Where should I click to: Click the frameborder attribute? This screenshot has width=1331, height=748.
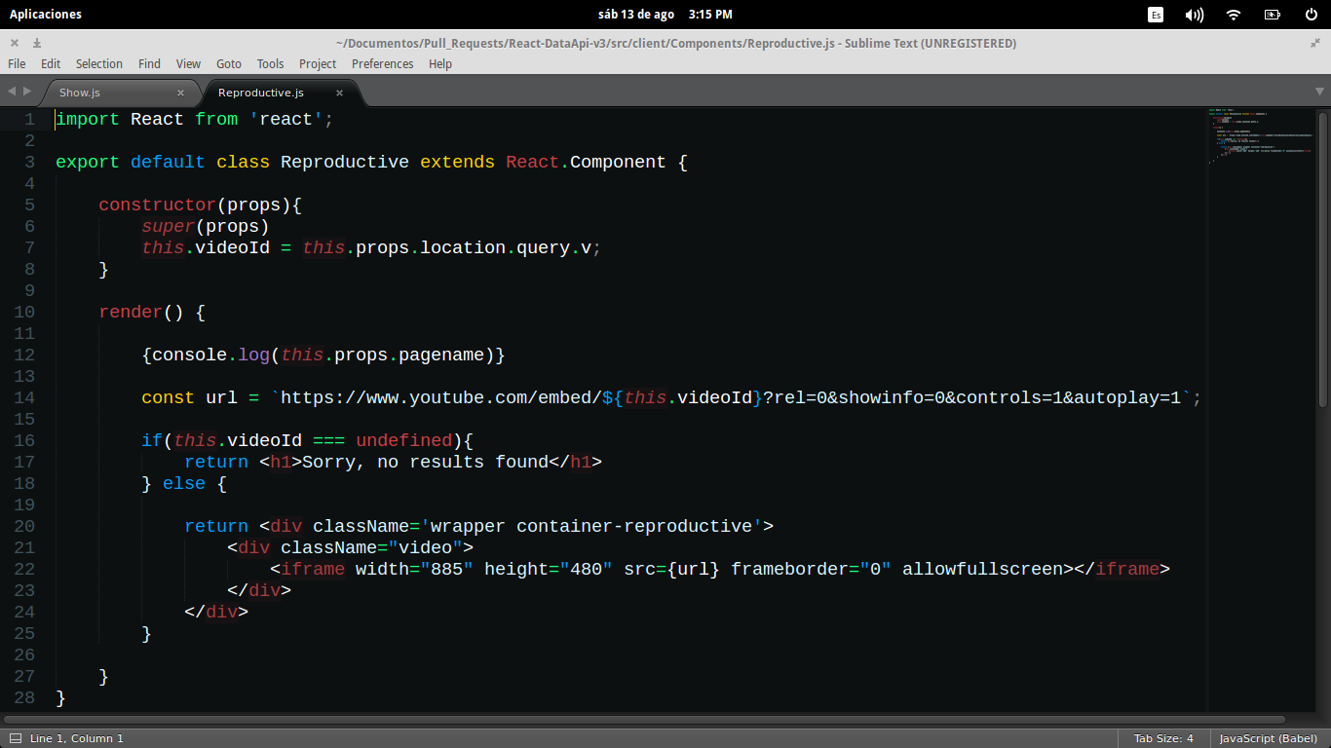(789, 569)
